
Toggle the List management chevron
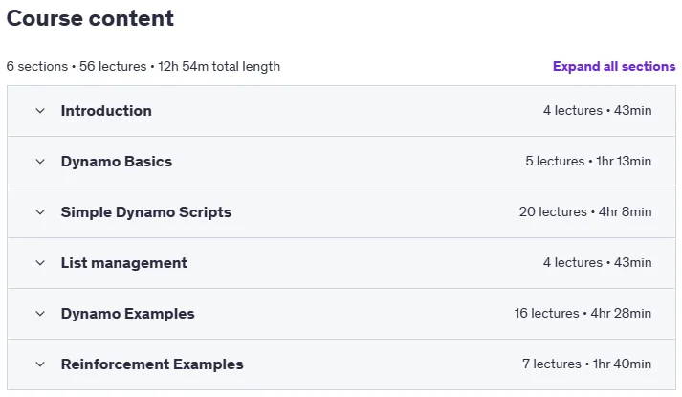click(x=40, y=263)
